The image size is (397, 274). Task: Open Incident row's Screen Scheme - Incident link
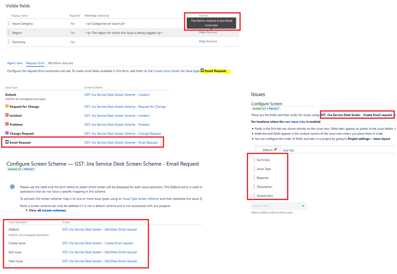[x=117, y=116]
